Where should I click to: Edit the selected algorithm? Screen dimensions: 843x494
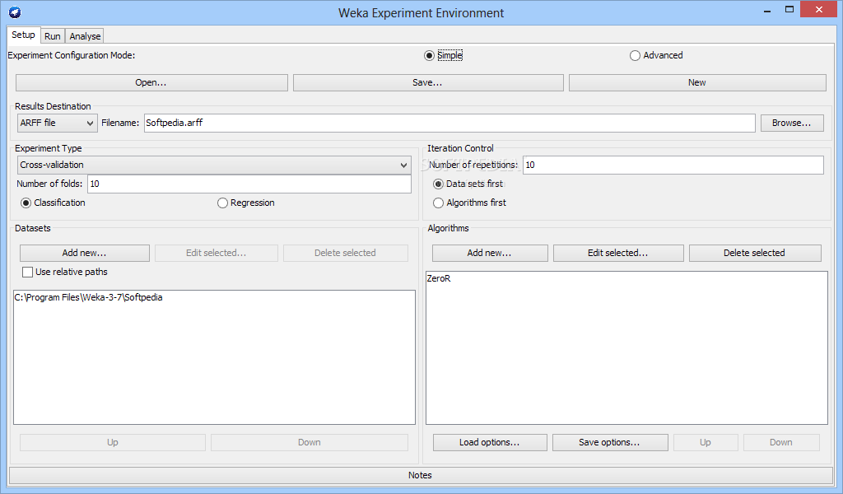(x=618, y=254)
